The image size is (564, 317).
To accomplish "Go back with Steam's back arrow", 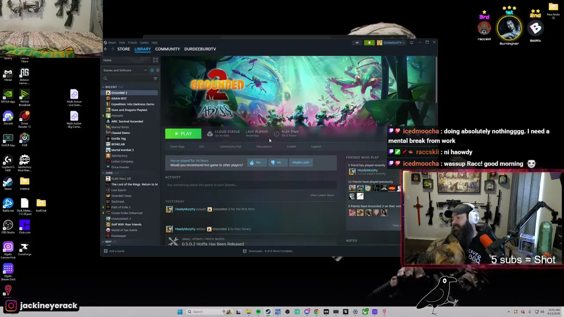I will (105, 49).
